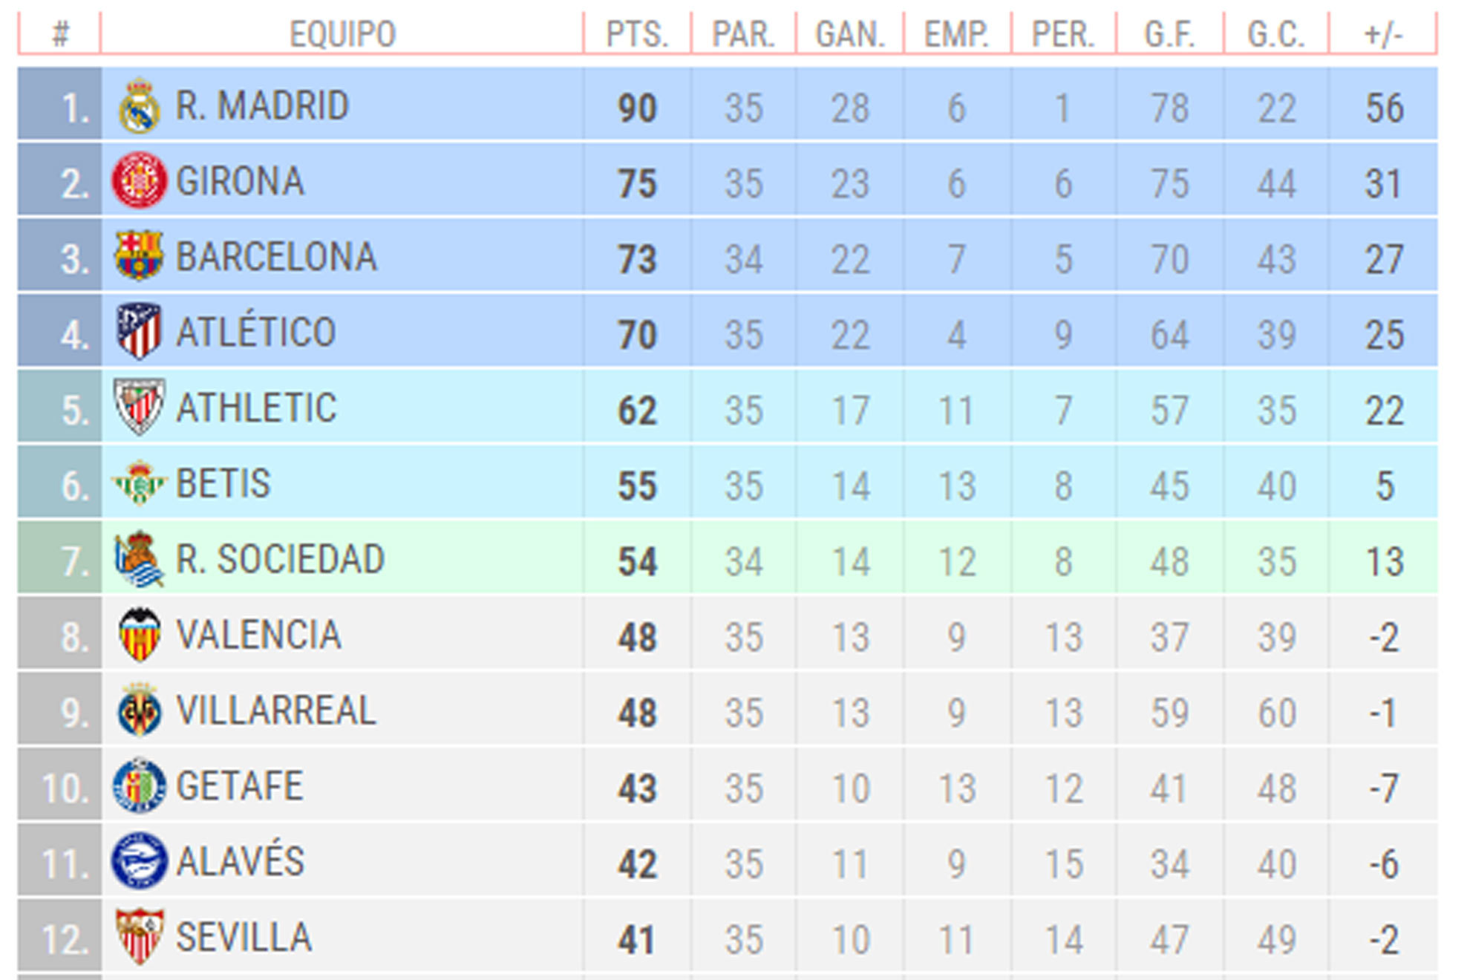This screenshot has width=1470, height=980.
Task: Sort table by PTS. column header
Action: click(638, 34)
